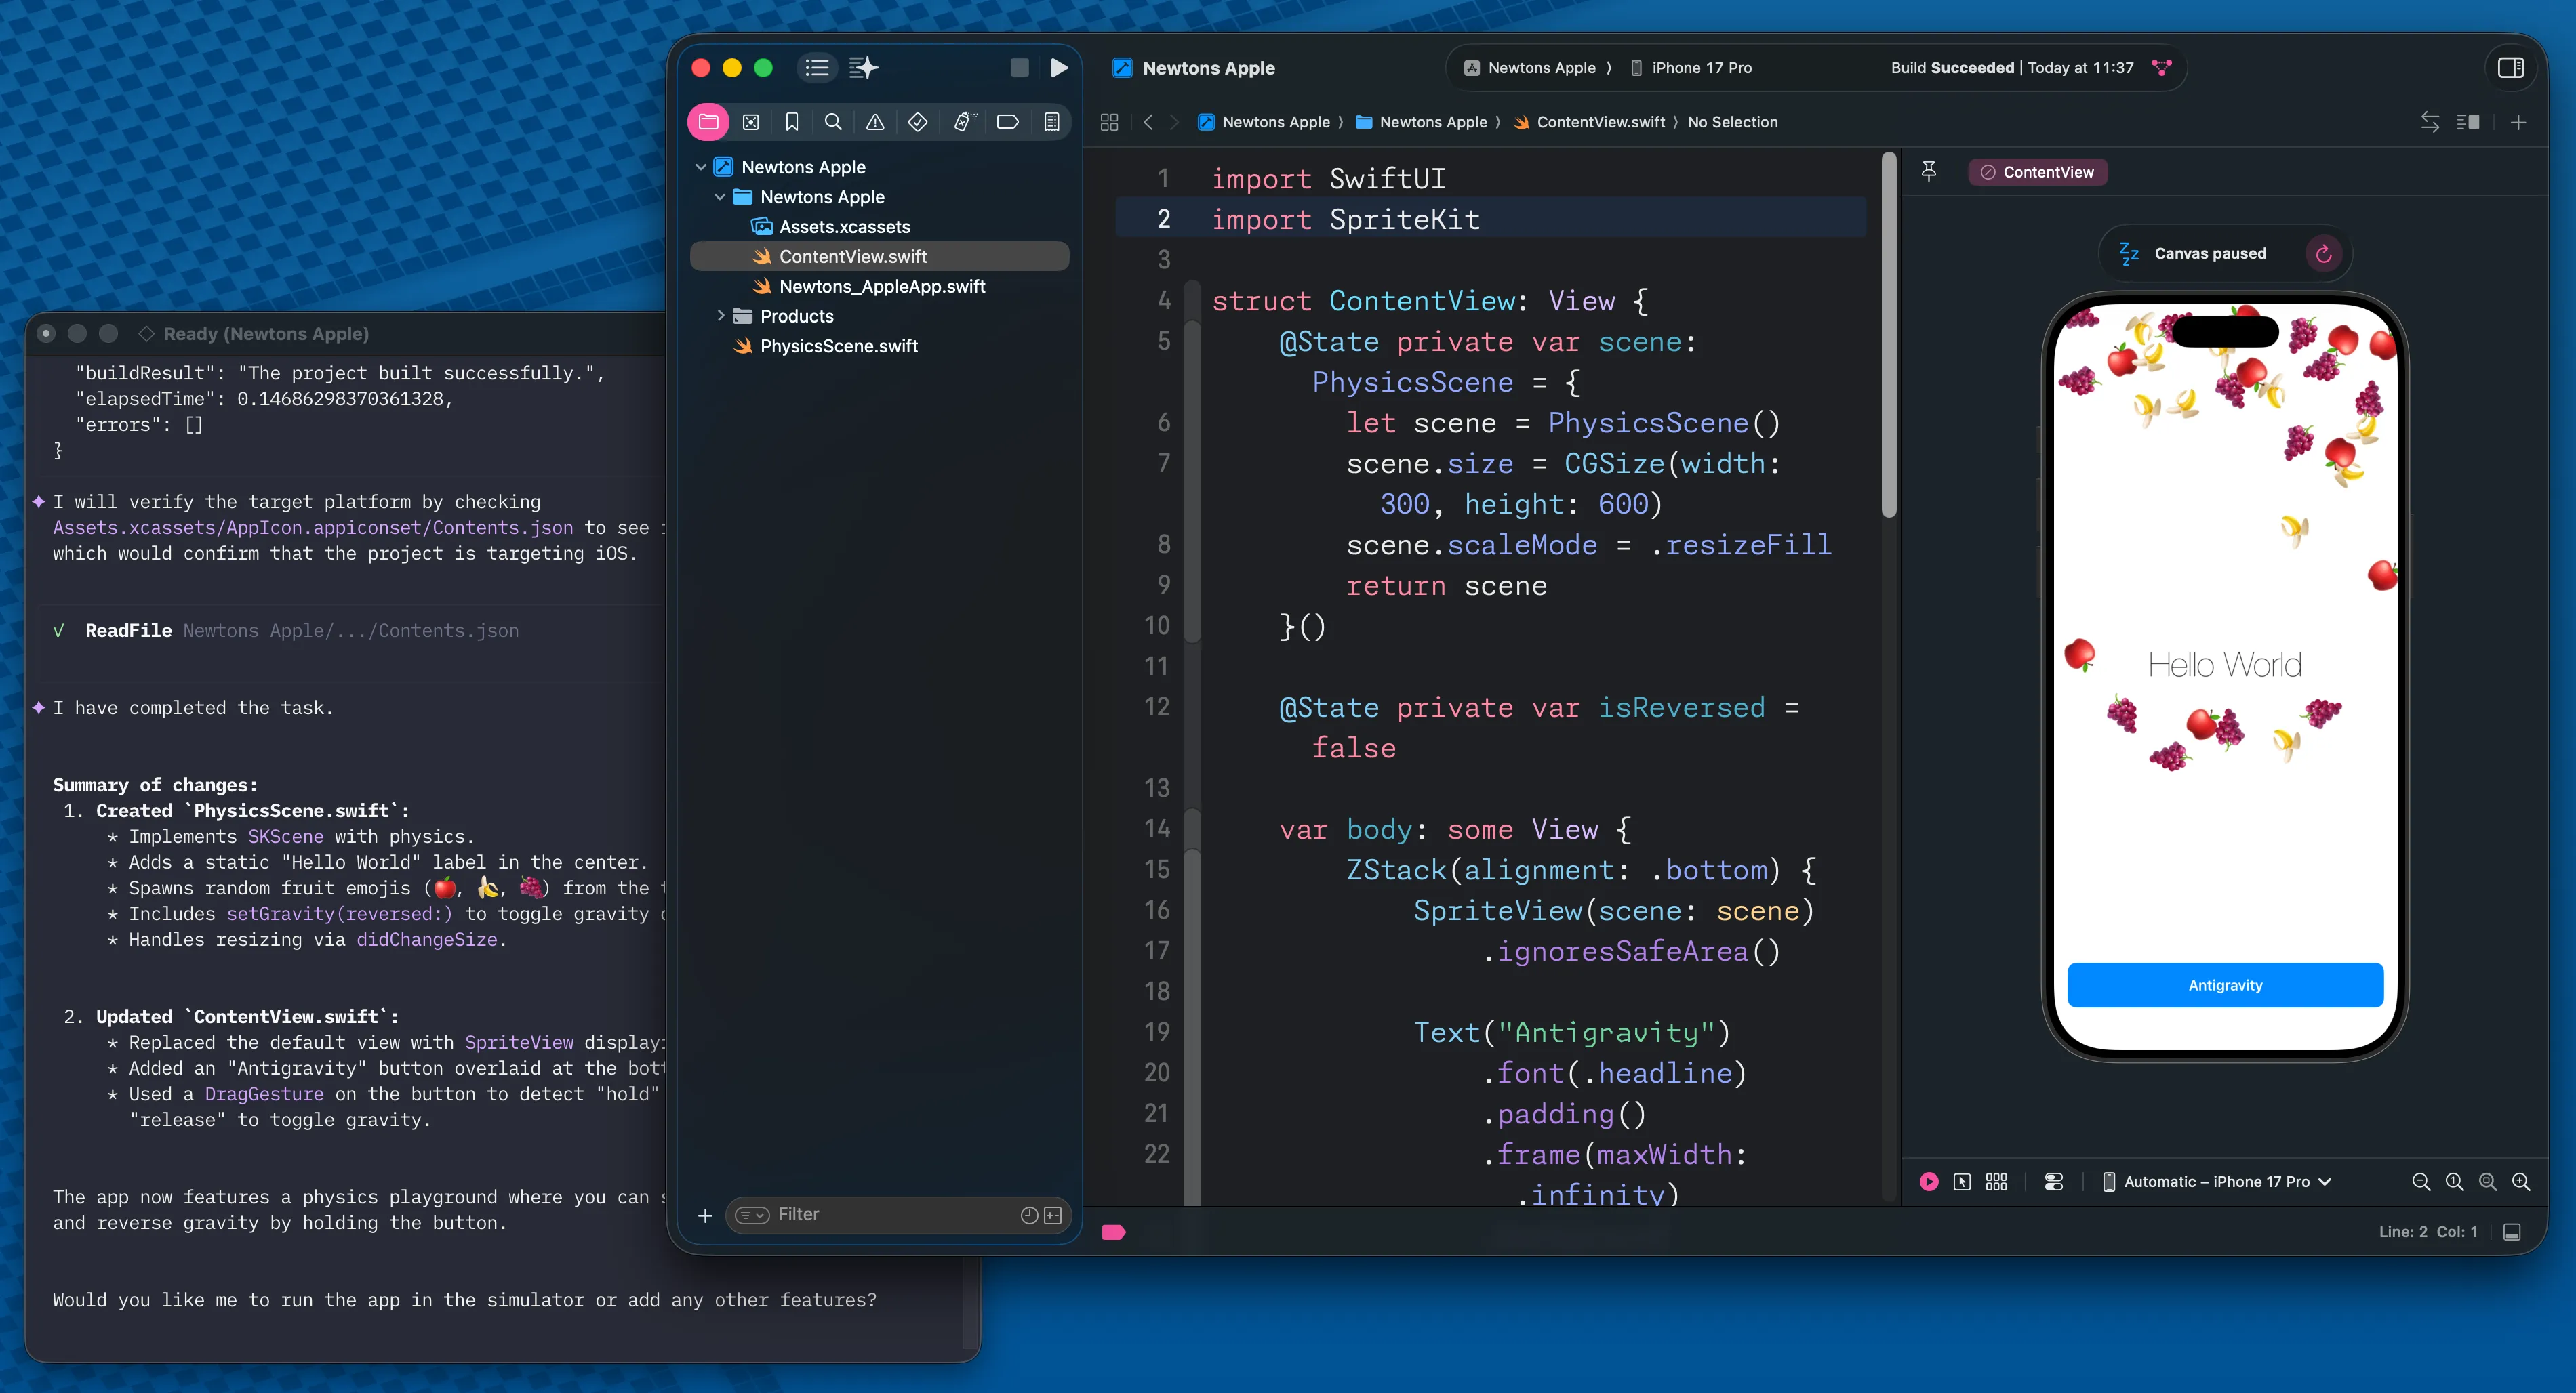
Task: Open the Issue navigator warning icon
Action: pyautogui.click(x=875, y=122)
